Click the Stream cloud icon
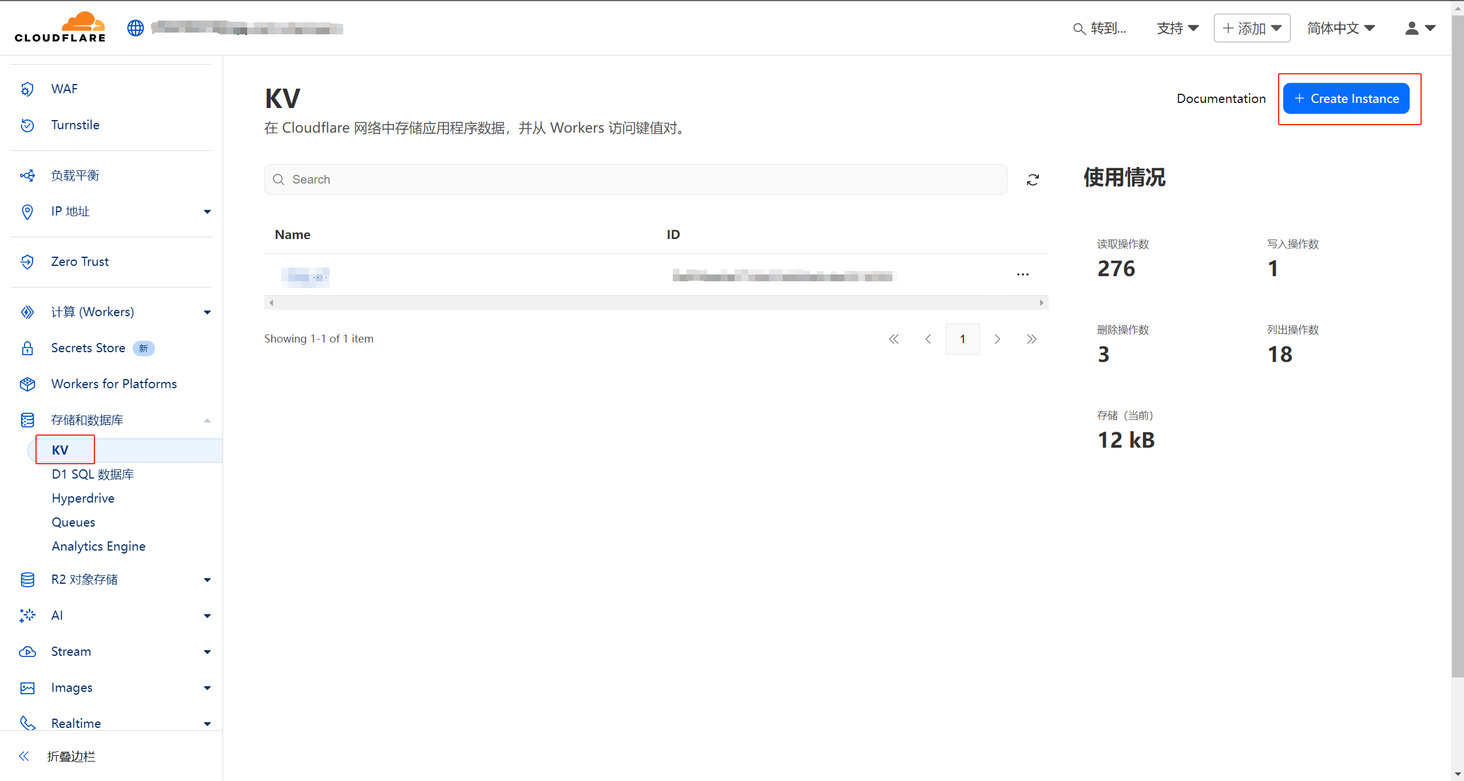Image resolution: width=1464 pixels, height=781 pixels. [27, 651]
